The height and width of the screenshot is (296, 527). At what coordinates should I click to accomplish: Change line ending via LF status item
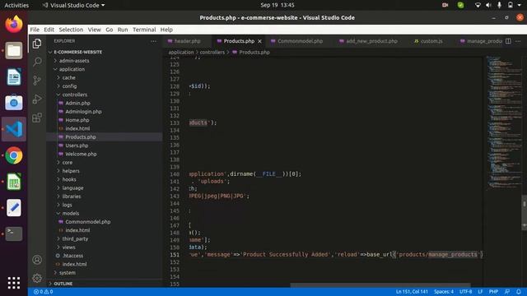480,292
